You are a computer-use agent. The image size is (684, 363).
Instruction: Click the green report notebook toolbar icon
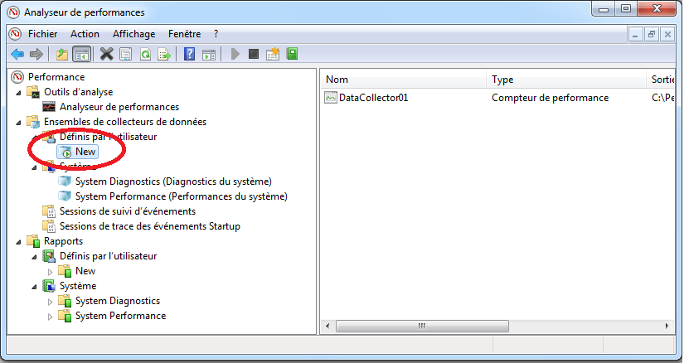click(292, 54)
